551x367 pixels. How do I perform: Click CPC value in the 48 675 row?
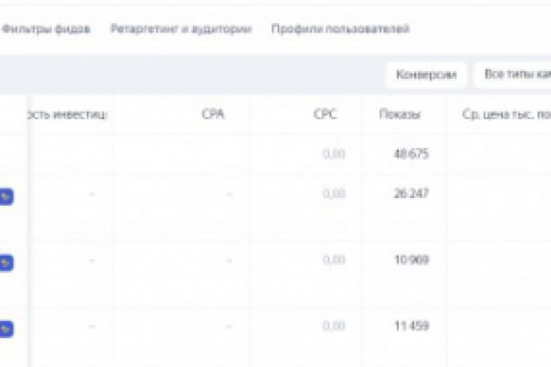click(334, 154)
